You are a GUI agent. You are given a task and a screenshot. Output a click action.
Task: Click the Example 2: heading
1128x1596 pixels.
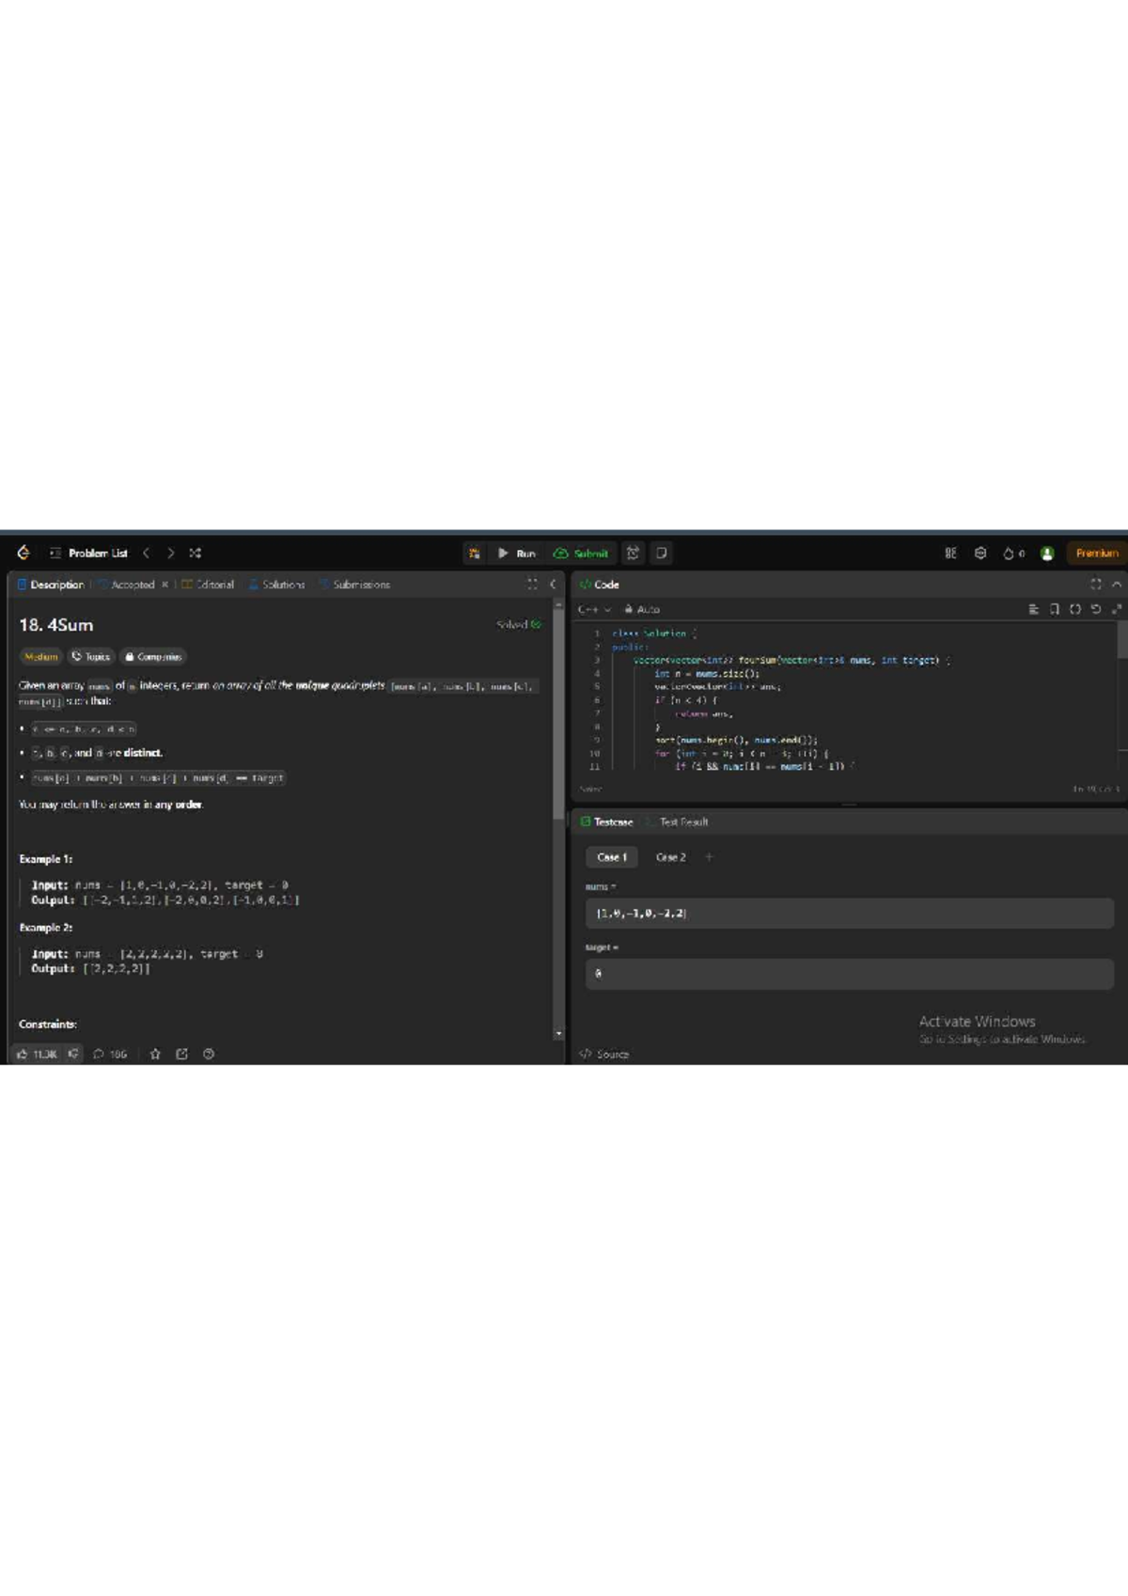pos(45,927)
